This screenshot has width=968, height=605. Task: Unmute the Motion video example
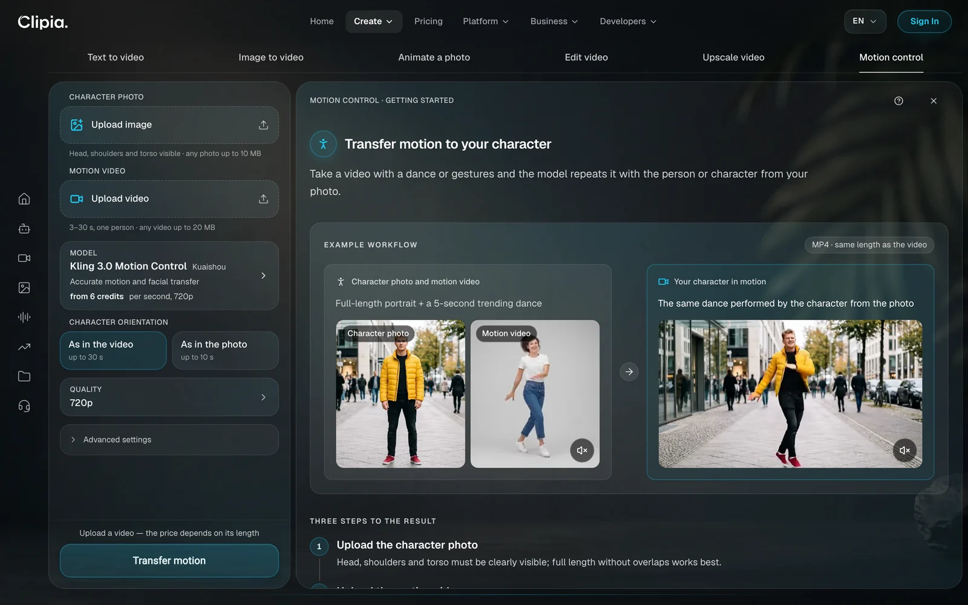pyautogui.click(x=582, y=450)
